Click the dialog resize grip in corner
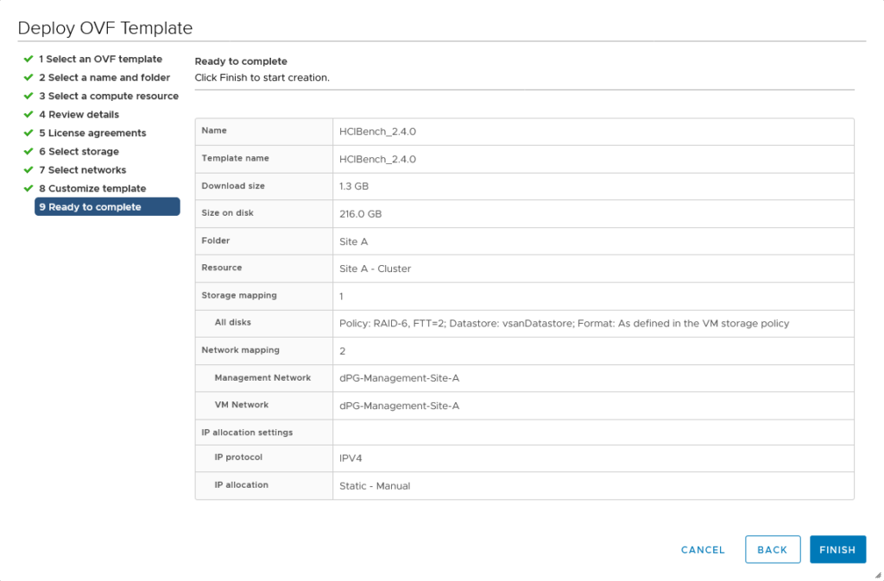The height and width of the screenshot is (581, 884). click(878, 575)
